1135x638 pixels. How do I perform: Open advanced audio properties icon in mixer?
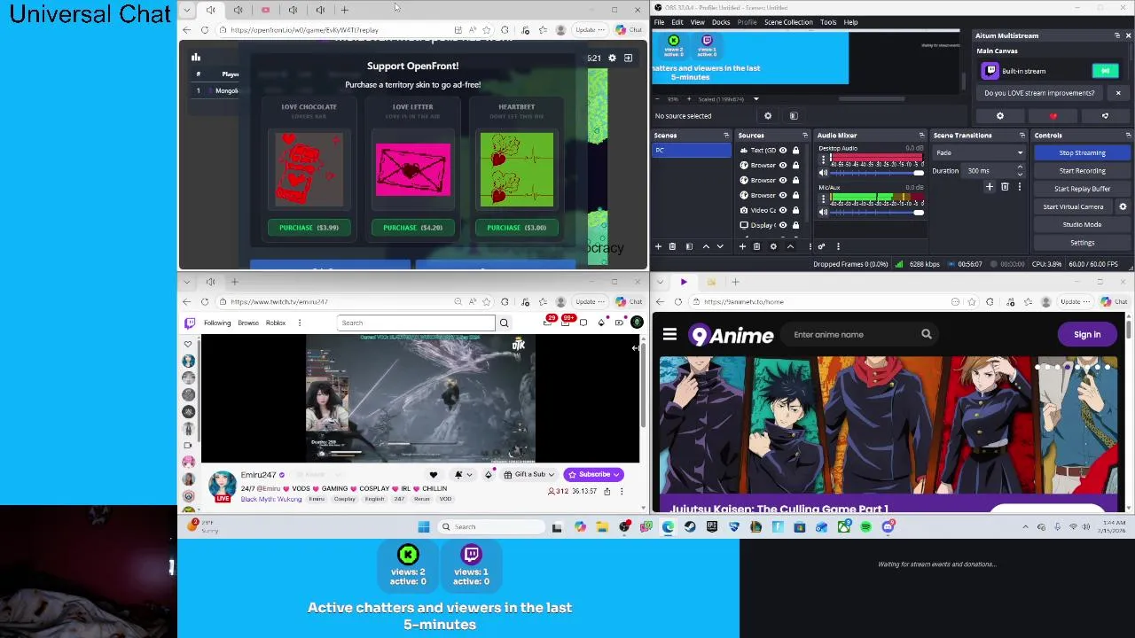821,246
